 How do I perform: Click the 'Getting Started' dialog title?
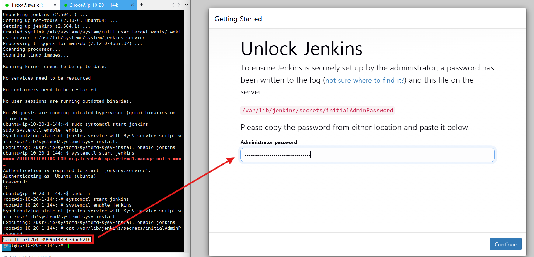(x=238, y=19)
